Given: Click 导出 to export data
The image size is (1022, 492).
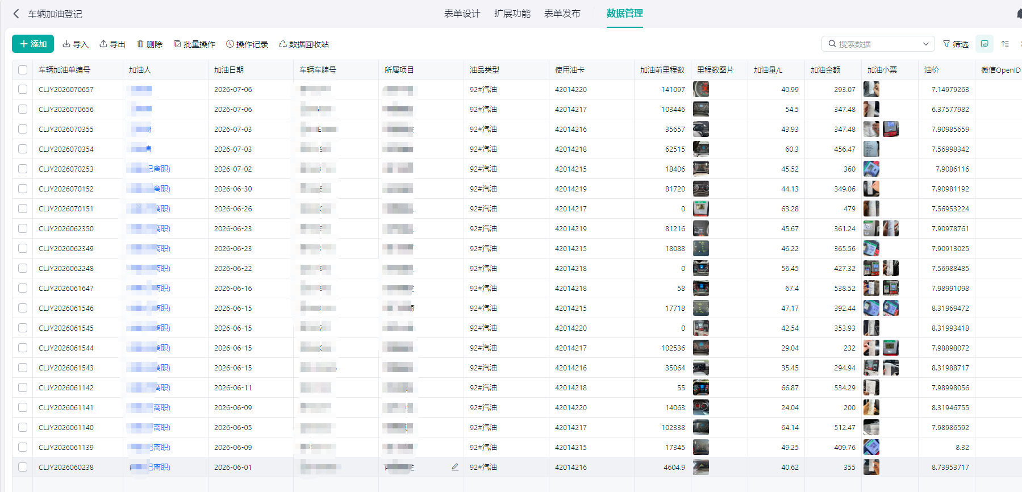Looking at the screenshot, I should pos(112,44).
